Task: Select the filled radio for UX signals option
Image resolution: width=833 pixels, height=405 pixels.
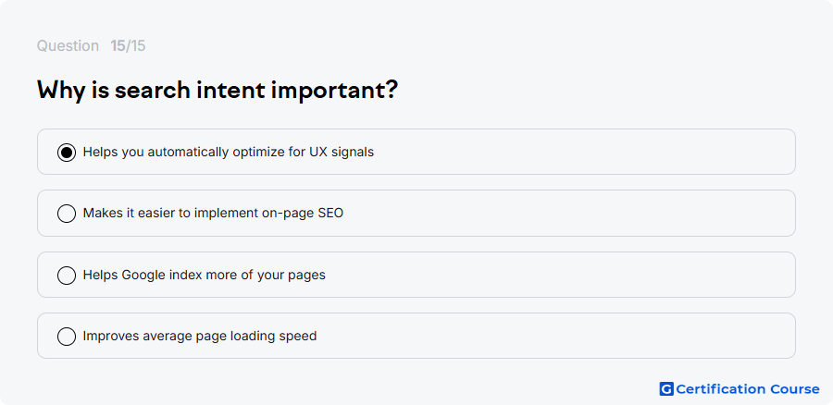Action: [x=67, y=153]
